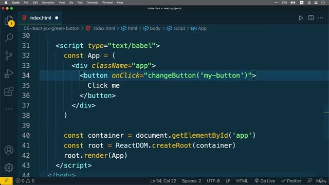Viewport: 329px width, 185px height.
Task: Expand App breadcrumb symbol
Action: click(199, 29)
